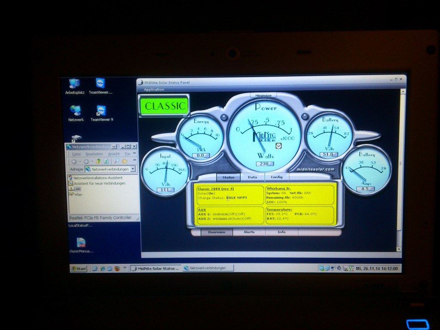Open the Ansicht menu
The height and width of the screenshot is (330, 440).
pos(113,154)
